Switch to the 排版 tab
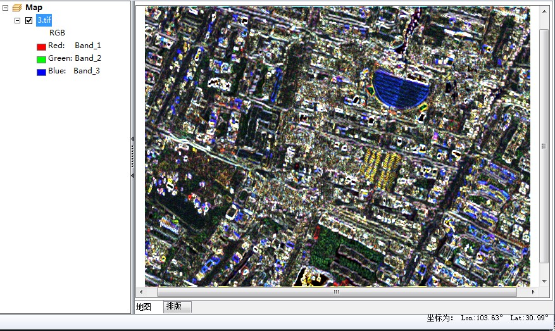The height and width of the screenshot is (331, 555). click(x=173, y=306)
